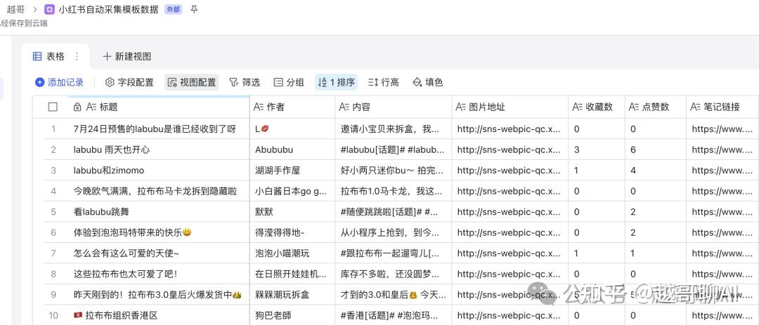Select author cell '默默'

tap(292, 212)
